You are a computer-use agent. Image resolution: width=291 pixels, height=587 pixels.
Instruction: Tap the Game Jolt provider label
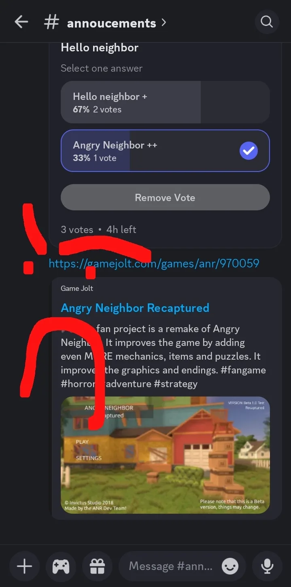point(77,288)
